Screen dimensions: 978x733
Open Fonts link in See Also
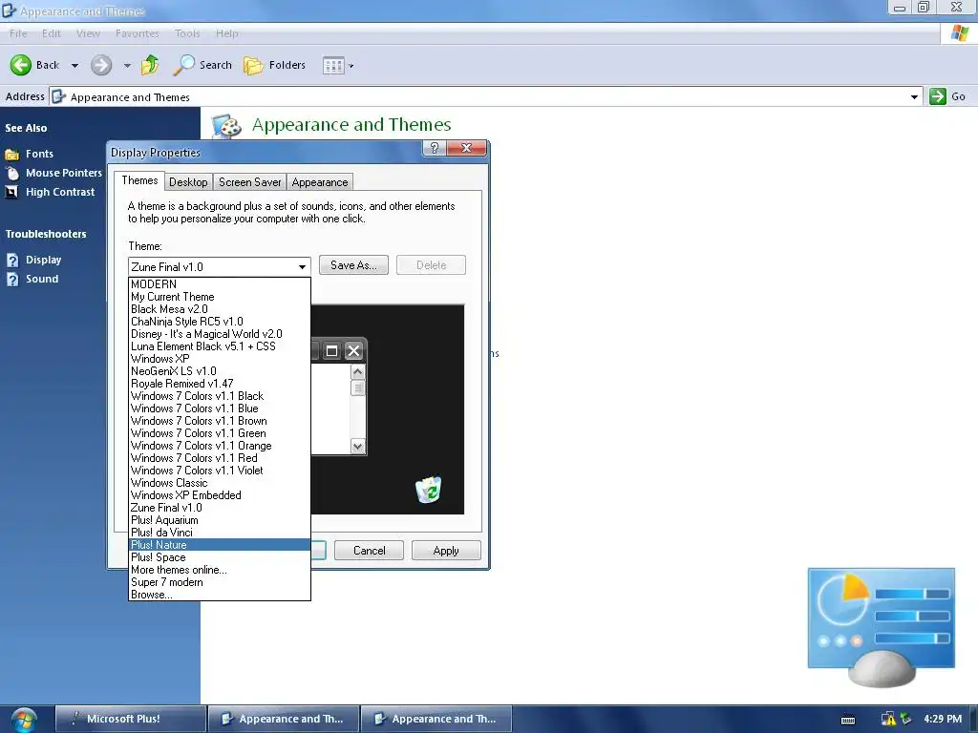tap(39, 154)
